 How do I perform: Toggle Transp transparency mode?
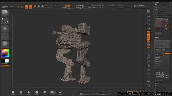click(x=149, y=74)
